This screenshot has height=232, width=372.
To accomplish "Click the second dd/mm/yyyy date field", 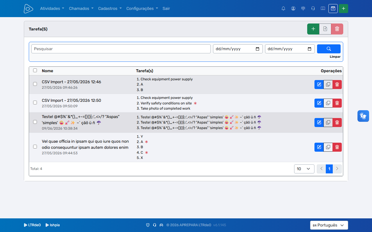I will 290,49.
